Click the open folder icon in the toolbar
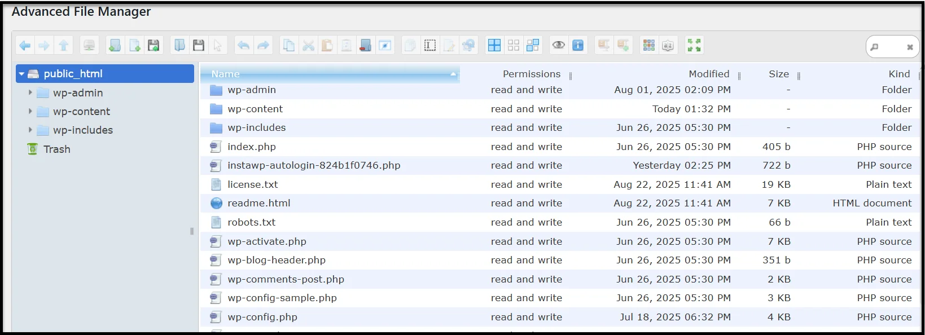Viewport: 925px width, 335px height. click(x=179, y=46)
